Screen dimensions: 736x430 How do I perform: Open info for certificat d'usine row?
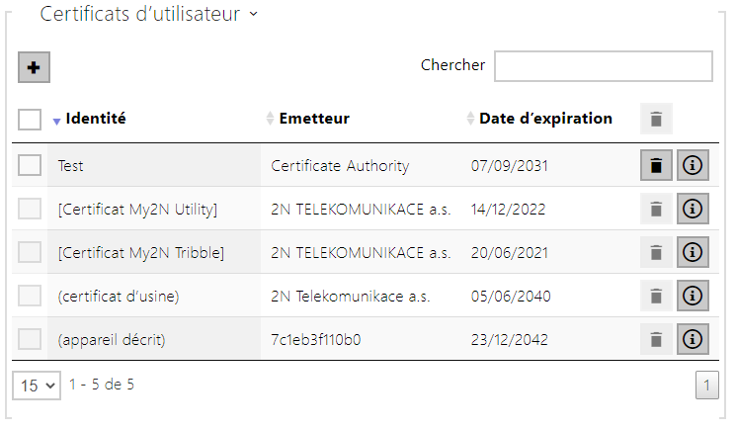(x=693, y=296)
